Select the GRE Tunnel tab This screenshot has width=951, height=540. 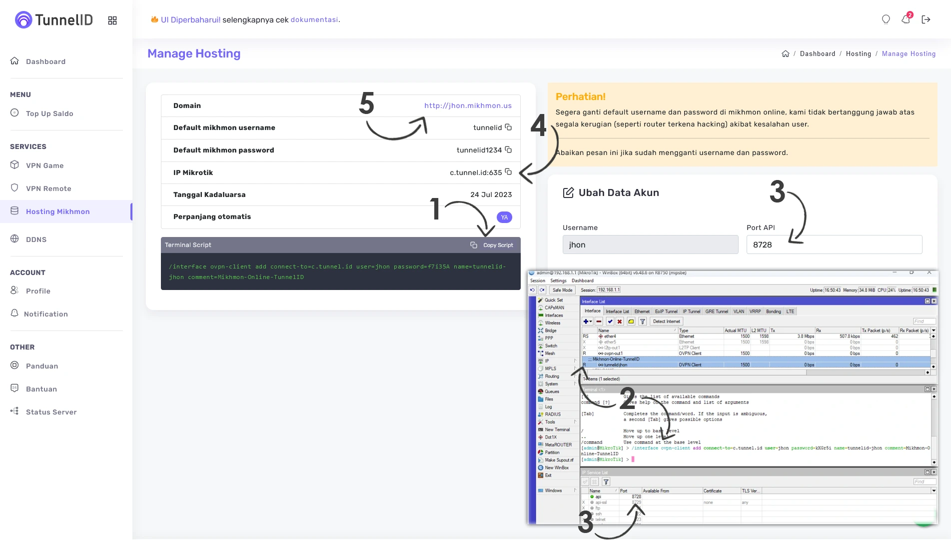tap(717, 311)
